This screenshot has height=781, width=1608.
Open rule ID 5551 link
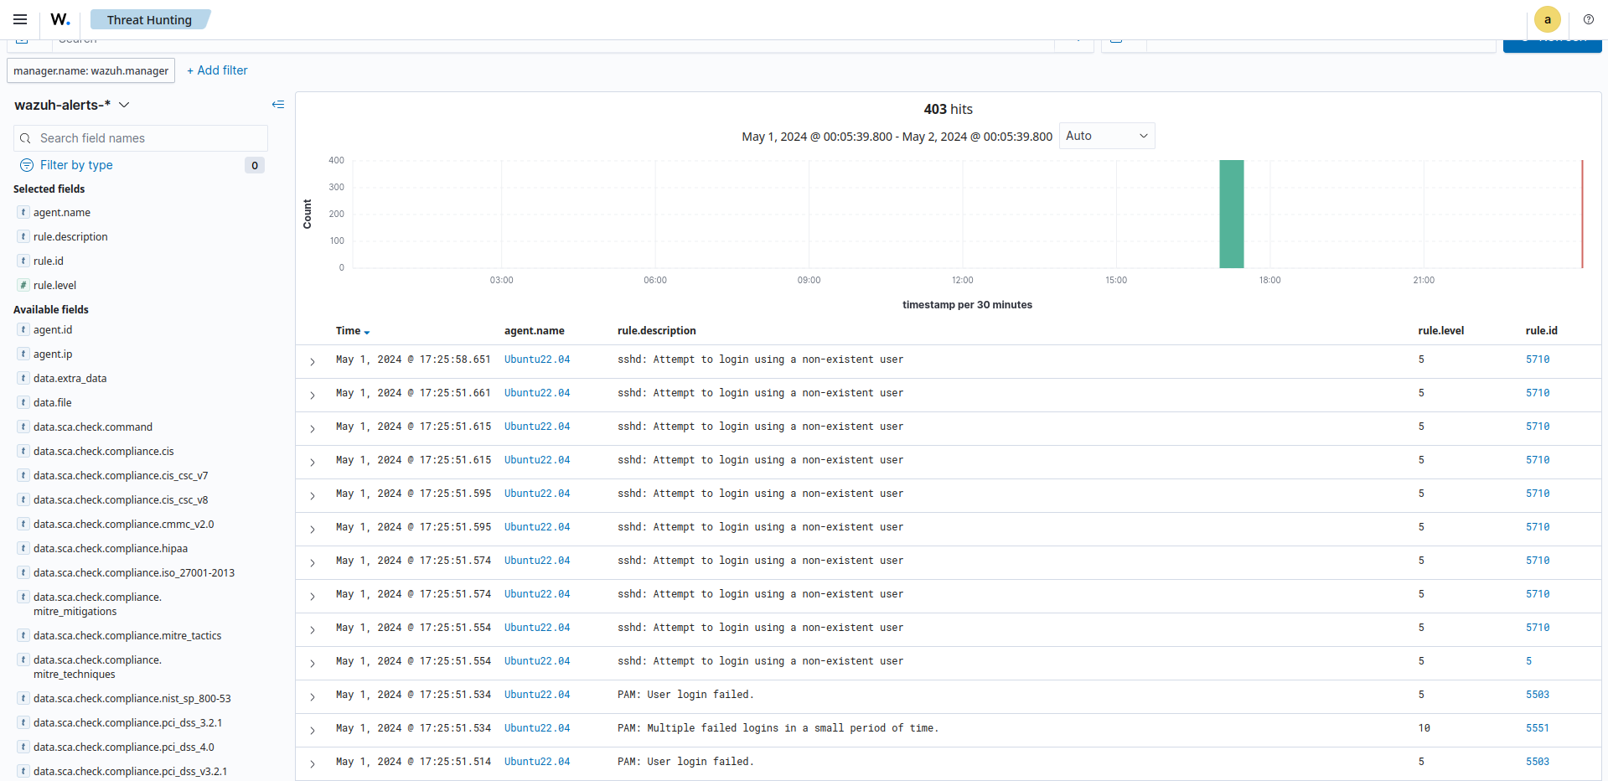coord(1537,728)
